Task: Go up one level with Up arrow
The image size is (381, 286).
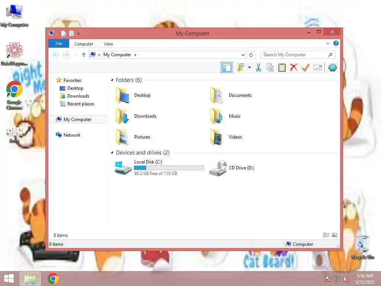Action: click(x=84, y=55)
